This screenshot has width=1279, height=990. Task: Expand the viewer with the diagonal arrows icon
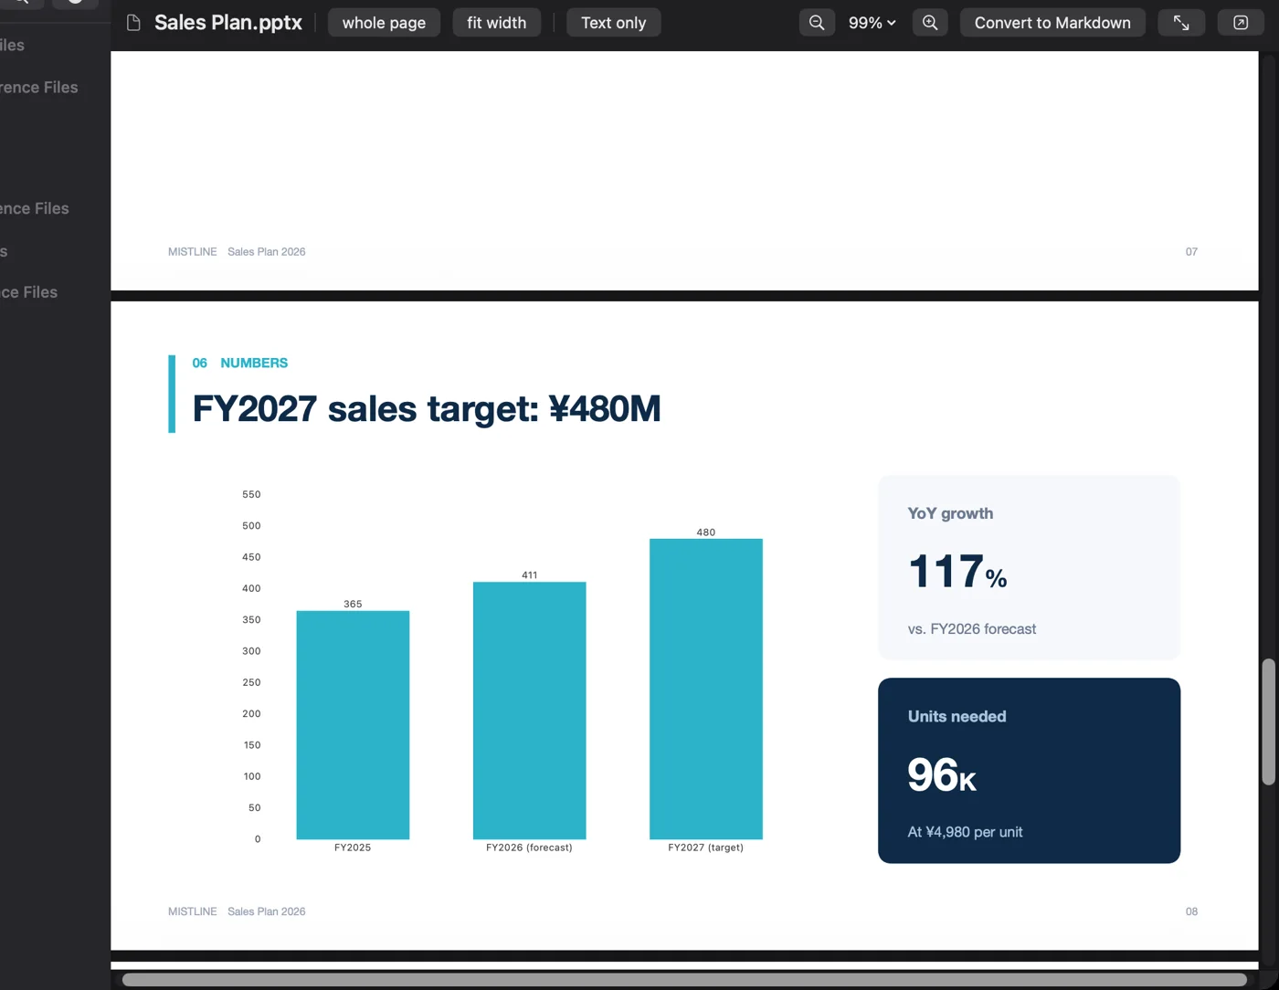(1181, 23)
